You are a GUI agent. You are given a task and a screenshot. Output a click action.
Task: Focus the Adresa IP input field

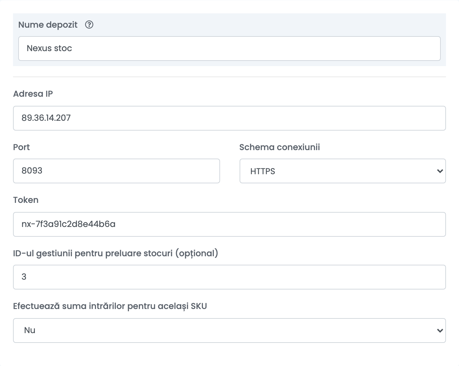(x=230, y=118)
